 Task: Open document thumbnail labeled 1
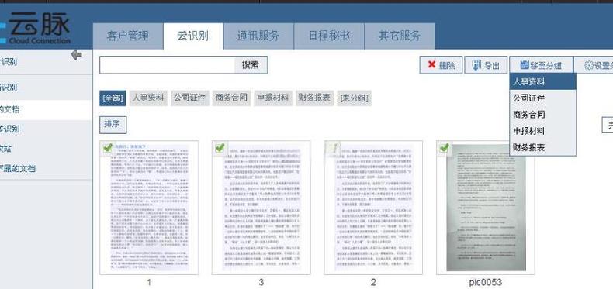pos(149,208)
